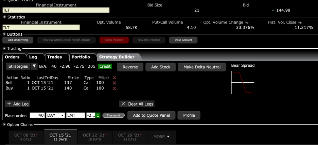Click Make Delta Neutral button
Viewport: 318px width, 145px height.
click(202, 67)
